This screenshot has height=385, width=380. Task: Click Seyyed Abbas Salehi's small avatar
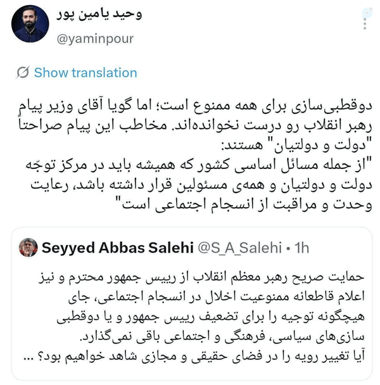pyautogui.click(x=28, y=247)
